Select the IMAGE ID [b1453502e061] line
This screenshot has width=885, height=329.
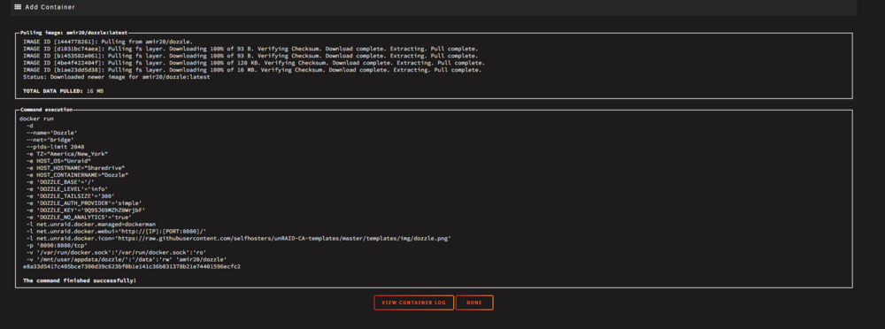pyautogui.click(x=250, y=56)
